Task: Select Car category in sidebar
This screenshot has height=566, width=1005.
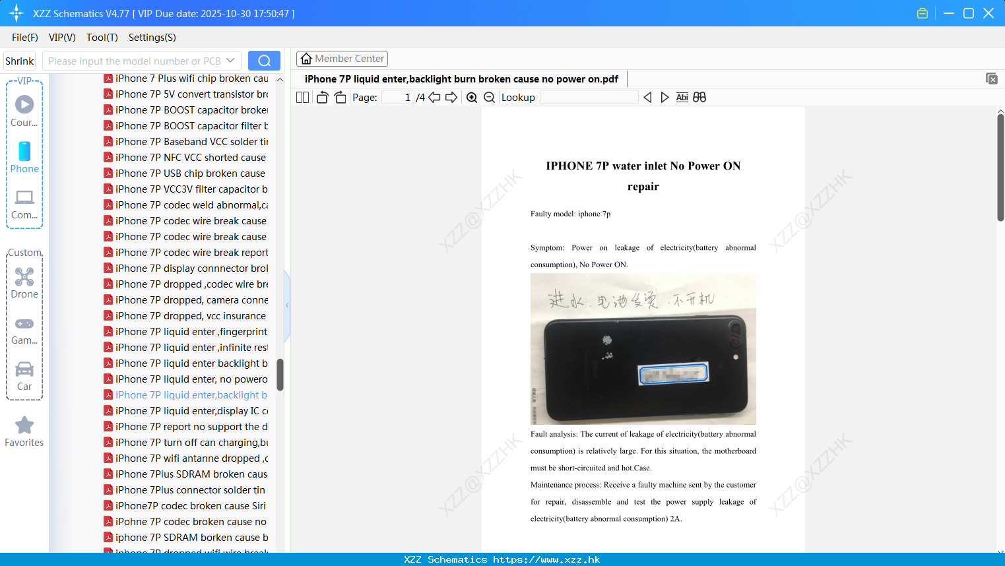Action: [24, 375]
